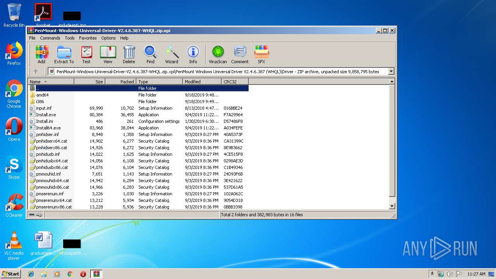Click the system clock 11:27 AM

click(x=476, y=274)
